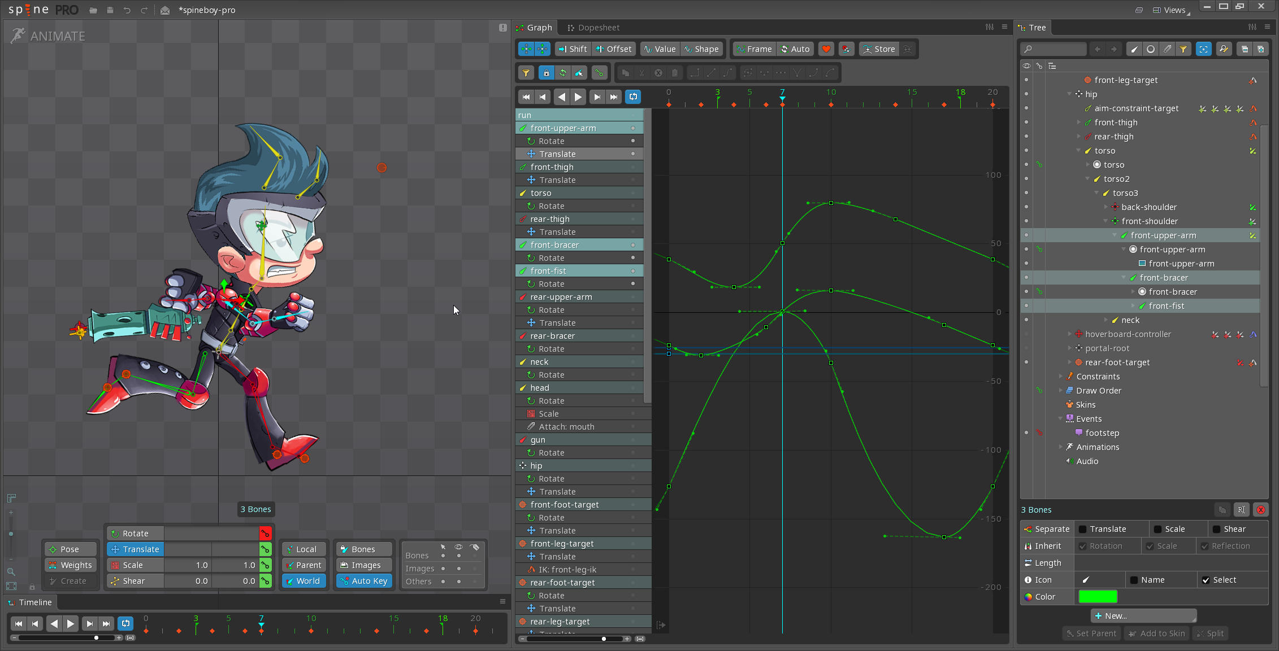Expand the Constraints tree node

[x=1060, y=377]
